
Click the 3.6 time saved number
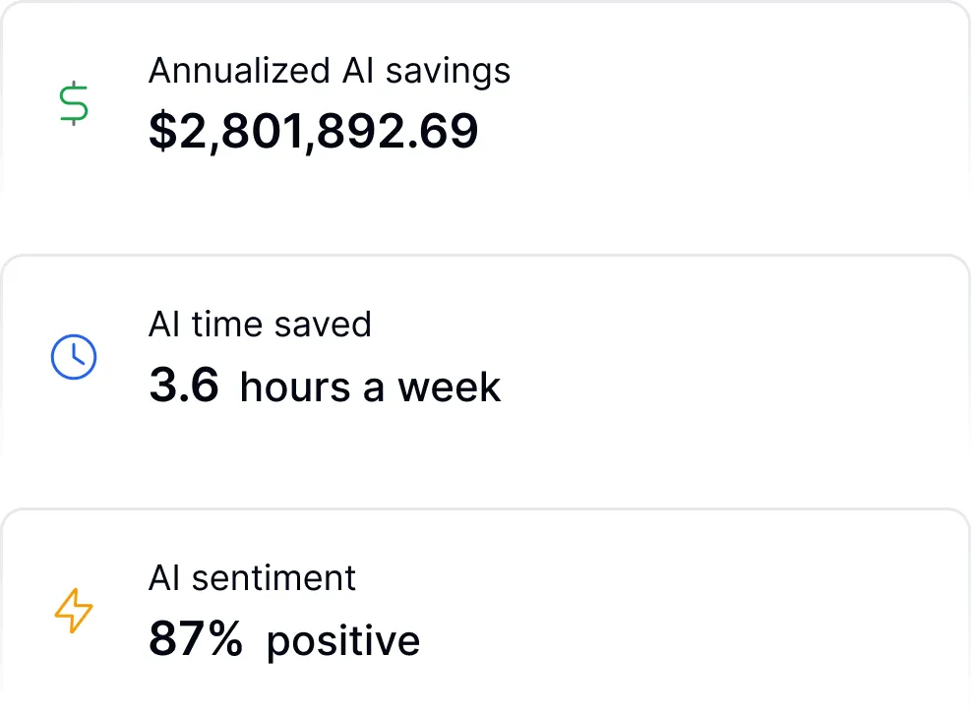click(x=184, y=386)
